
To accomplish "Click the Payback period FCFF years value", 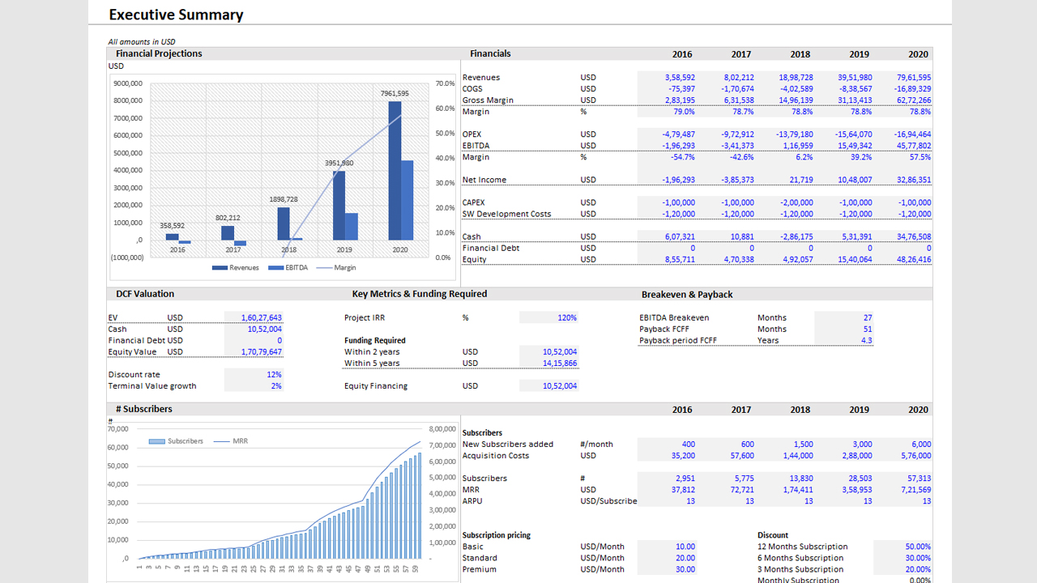I will coord(844,341).
